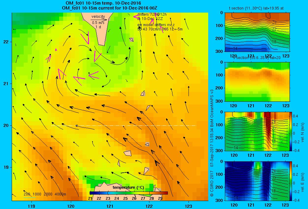The width and height of the screenshot is (308, 209).
Task: Click the 'drifters 72h@12h' label
Action: point(152,14)
